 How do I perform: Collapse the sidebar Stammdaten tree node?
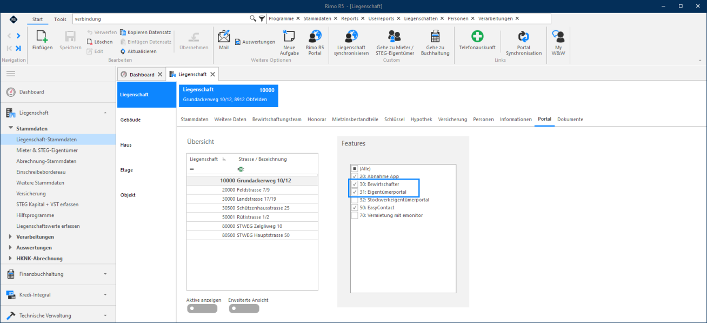[x=11, y=129]
